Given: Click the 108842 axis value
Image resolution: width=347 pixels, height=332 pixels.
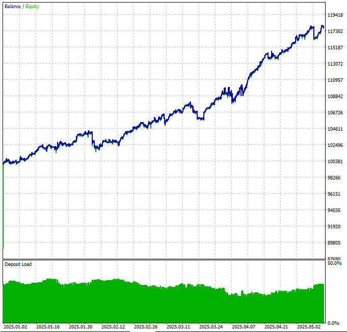Looking at the screenshot, I should [x=335, y=96].
